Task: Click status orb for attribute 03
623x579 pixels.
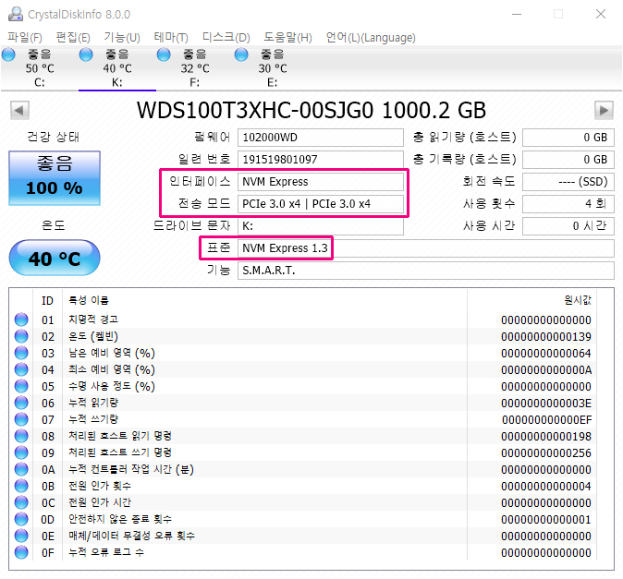Action: coord(21,353)
